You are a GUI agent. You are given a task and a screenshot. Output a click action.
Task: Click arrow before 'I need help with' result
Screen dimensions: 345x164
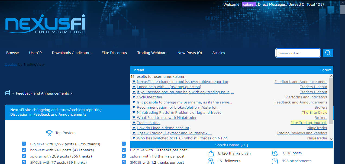[x=134, y=87]
